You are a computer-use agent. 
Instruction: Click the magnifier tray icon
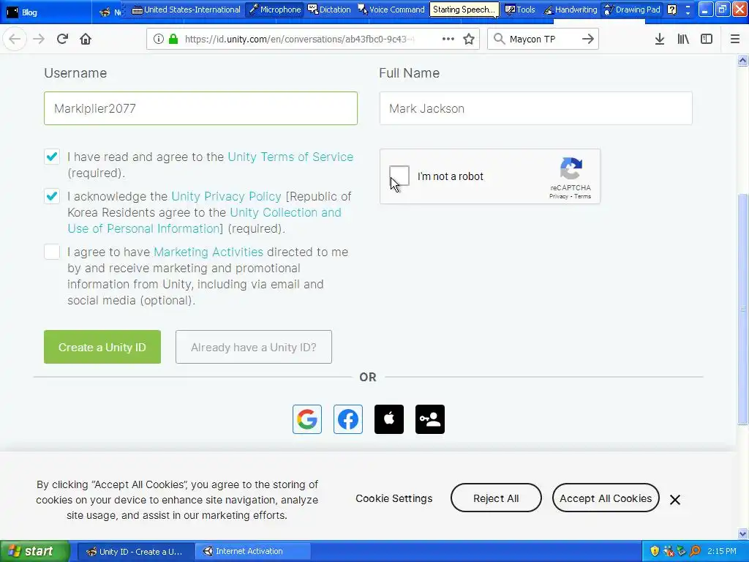(x=696, y=551)
